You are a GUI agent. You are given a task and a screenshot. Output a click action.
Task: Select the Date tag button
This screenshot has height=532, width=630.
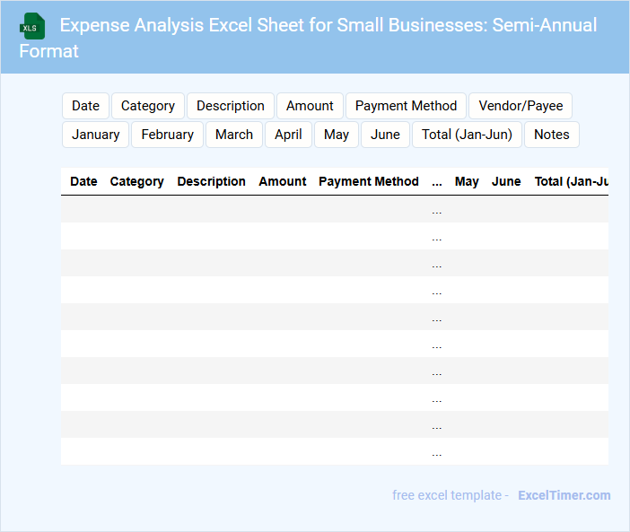pyautogui.click(x=85, y=106)
